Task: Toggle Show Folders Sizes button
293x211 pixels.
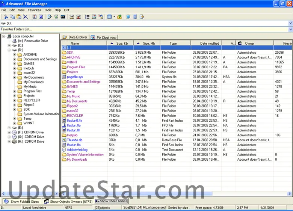Action: coord(21,202)
